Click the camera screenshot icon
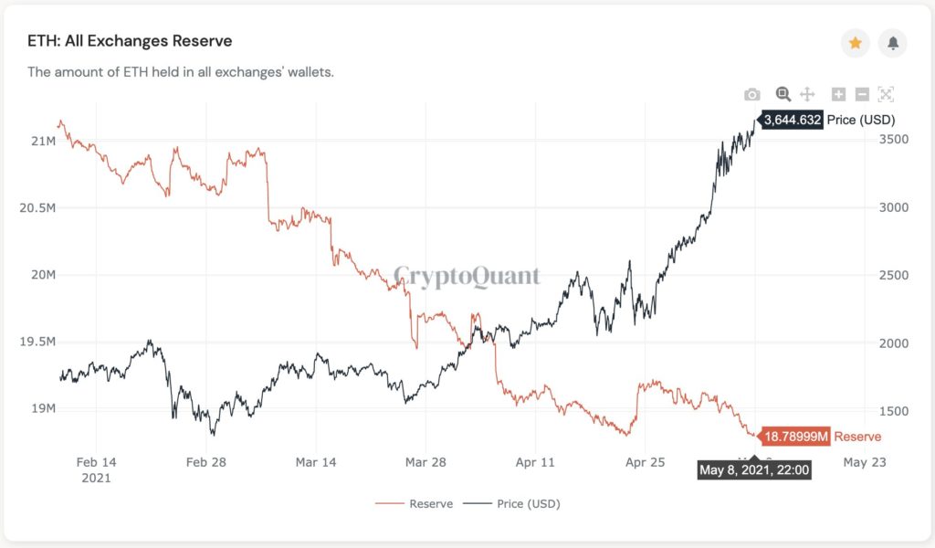Screen dimensions: 935x548 pos(752,94)
